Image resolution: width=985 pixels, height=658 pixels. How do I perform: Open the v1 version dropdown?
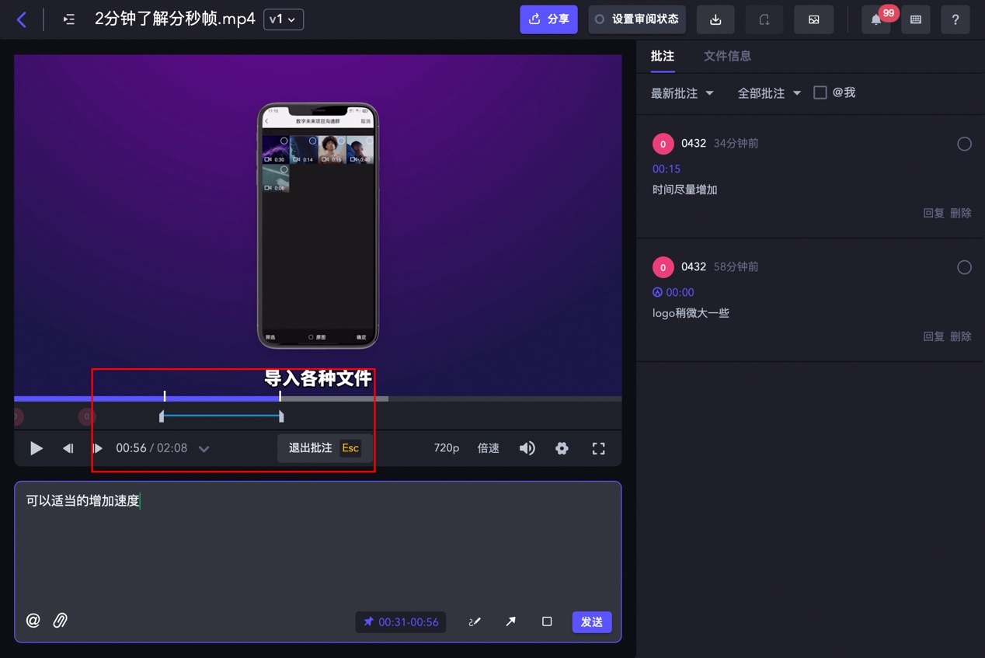(x=283, y=19)
